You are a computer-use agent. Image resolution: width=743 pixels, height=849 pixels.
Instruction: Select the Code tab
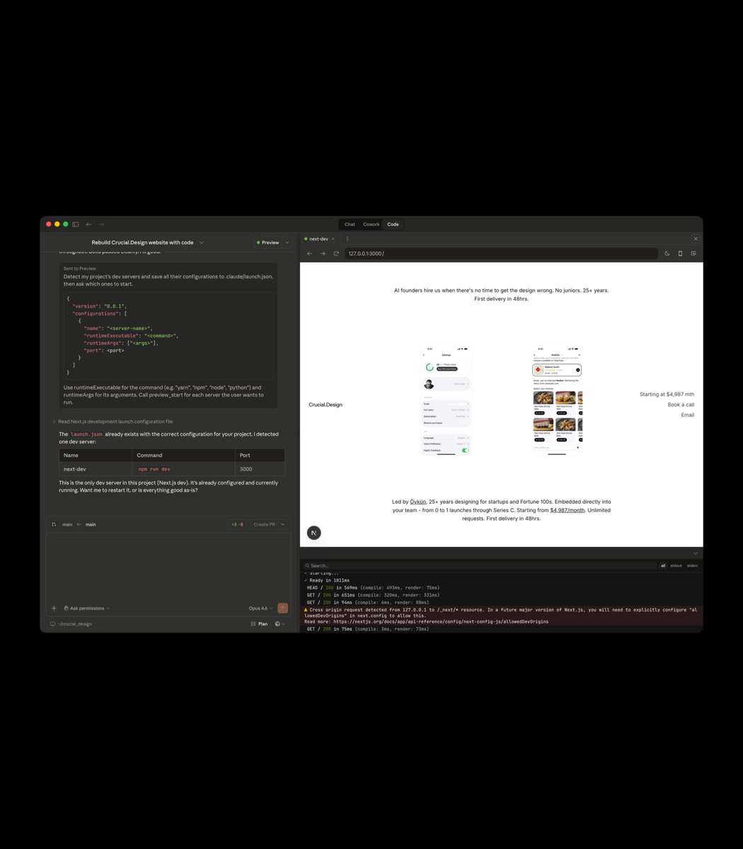393,224
